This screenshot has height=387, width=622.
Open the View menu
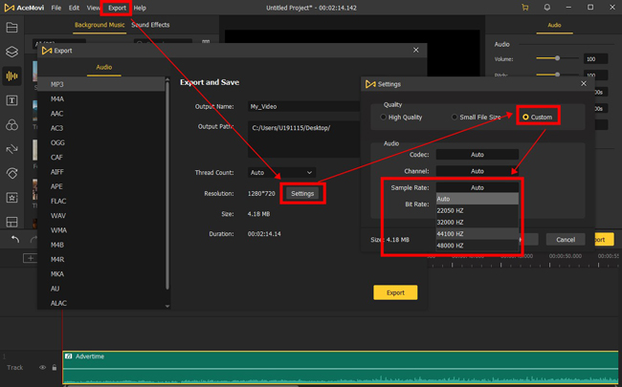pos(93,8)
